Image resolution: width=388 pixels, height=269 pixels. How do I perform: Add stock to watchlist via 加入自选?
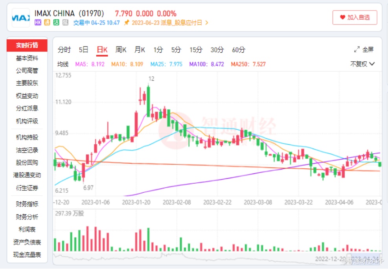(355, 17)
